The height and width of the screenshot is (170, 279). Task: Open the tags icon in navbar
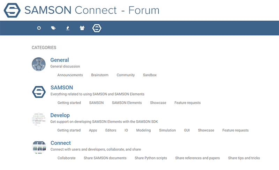(53, 28)
